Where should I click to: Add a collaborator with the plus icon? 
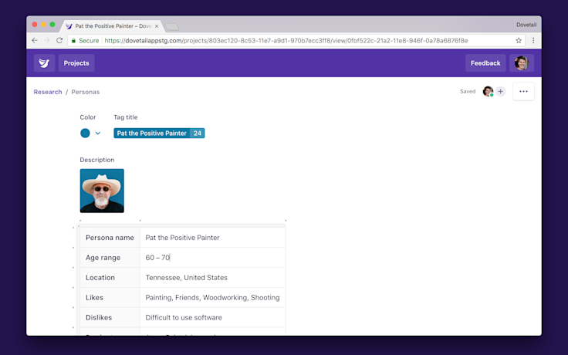tap(501, 91)
